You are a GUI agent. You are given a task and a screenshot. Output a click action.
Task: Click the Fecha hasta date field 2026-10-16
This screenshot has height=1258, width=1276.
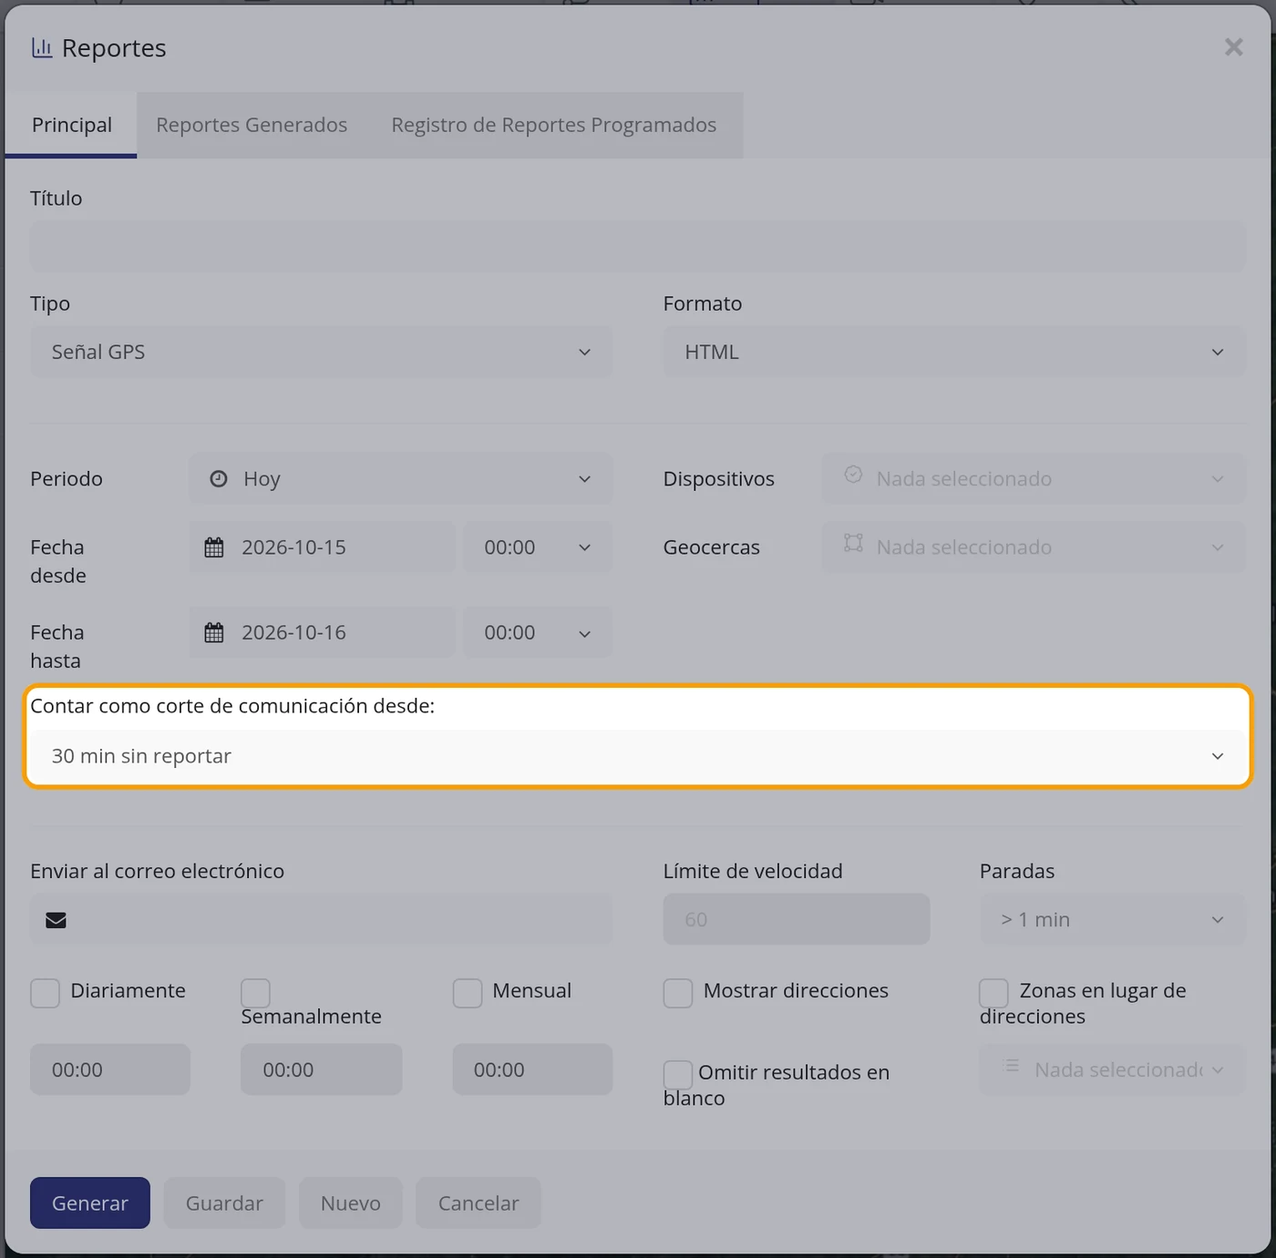click(x=322, y=632)
